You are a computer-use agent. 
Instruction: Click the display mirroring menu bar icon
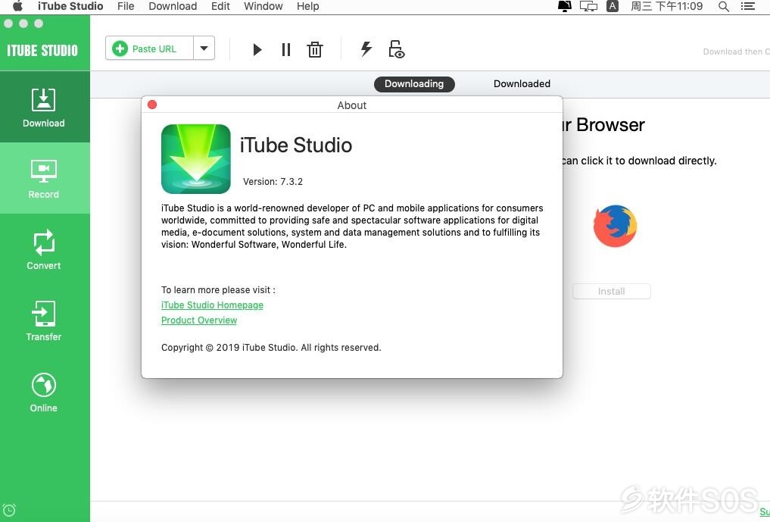coord(588,6)
